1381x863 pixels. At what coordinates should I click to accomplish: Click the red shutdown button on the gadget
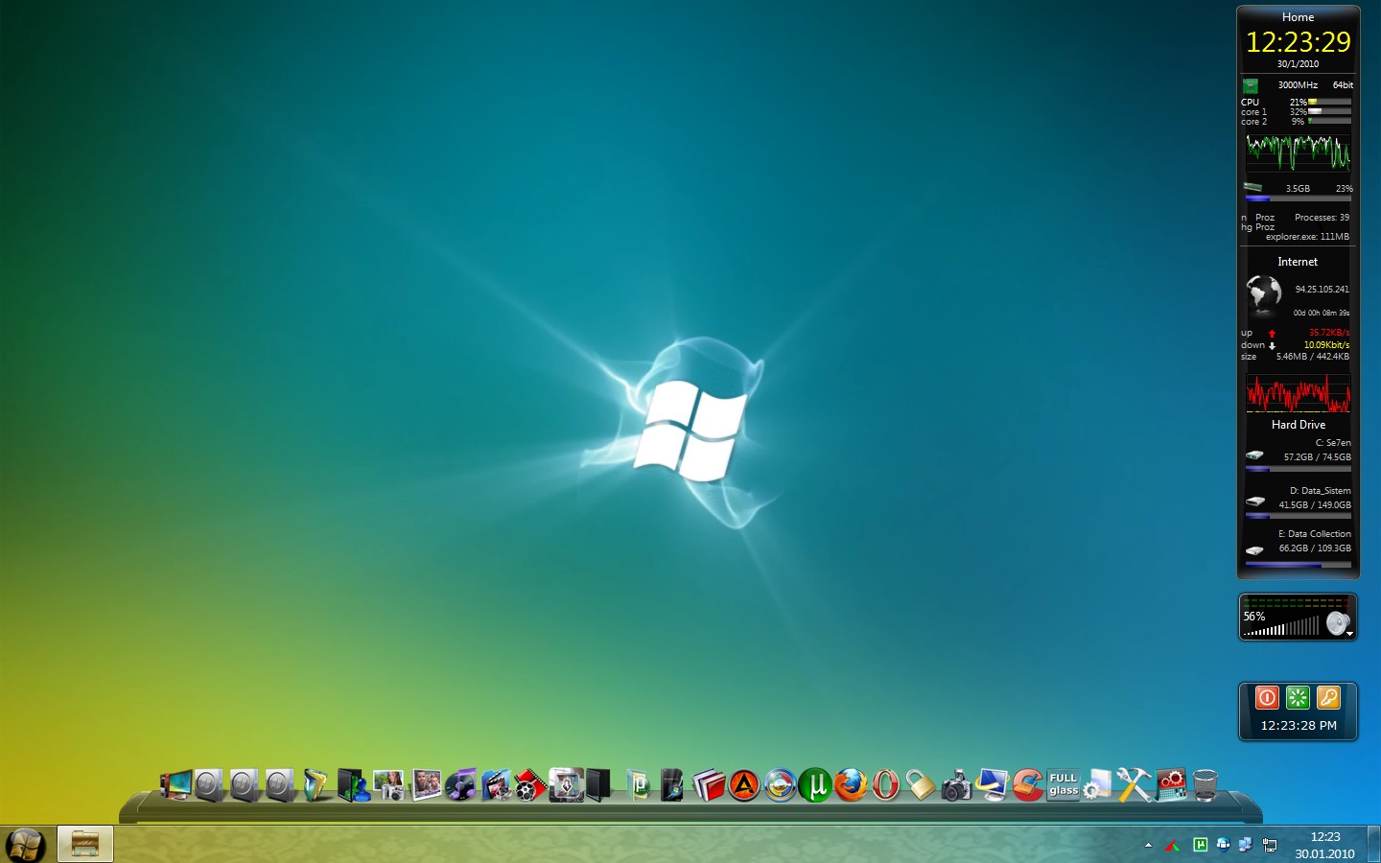1267,698
